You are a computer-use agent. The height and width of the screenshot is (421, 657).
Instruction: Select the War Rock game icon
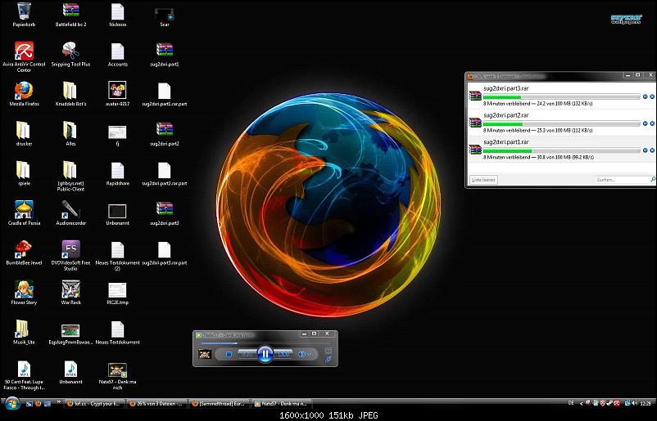pyautogui.click(x=70, y=293)
